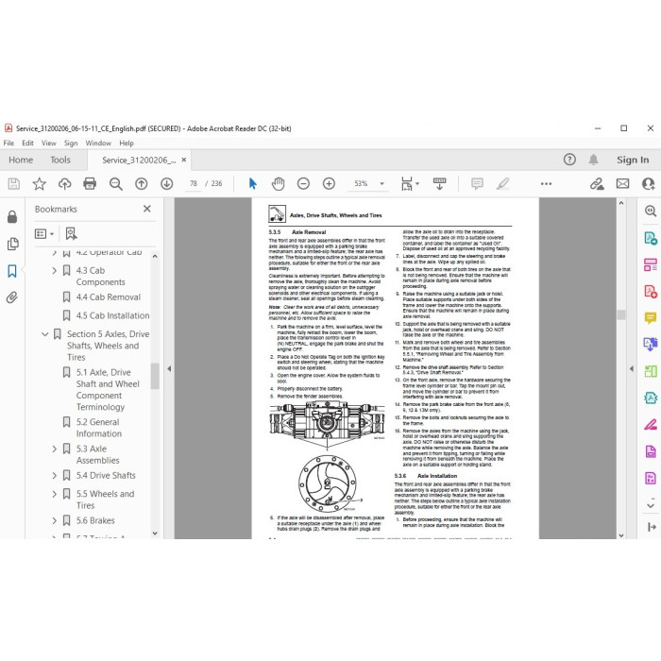Go to next page arrow icon

click(x=166, y=184)
